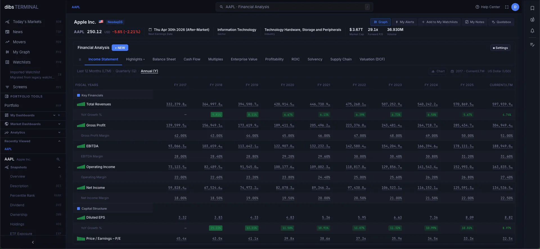Switch to the Enterprise Value tab
Screen dimensions: 540x249
pyautogui.click(x=244, y=59)
